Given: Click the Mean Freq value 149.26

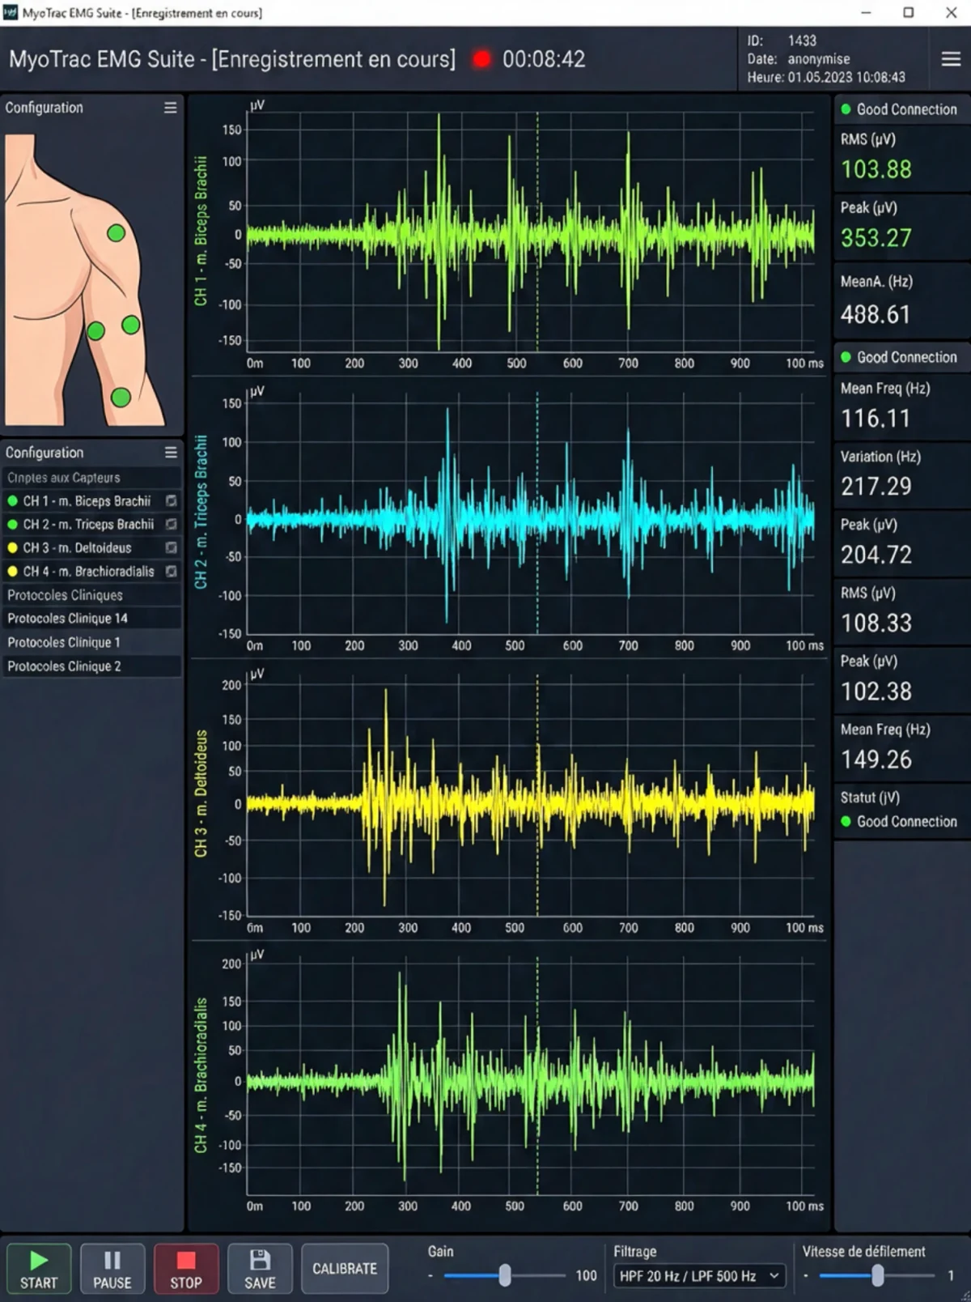Looking at the screenshot, I should point(876,759).
